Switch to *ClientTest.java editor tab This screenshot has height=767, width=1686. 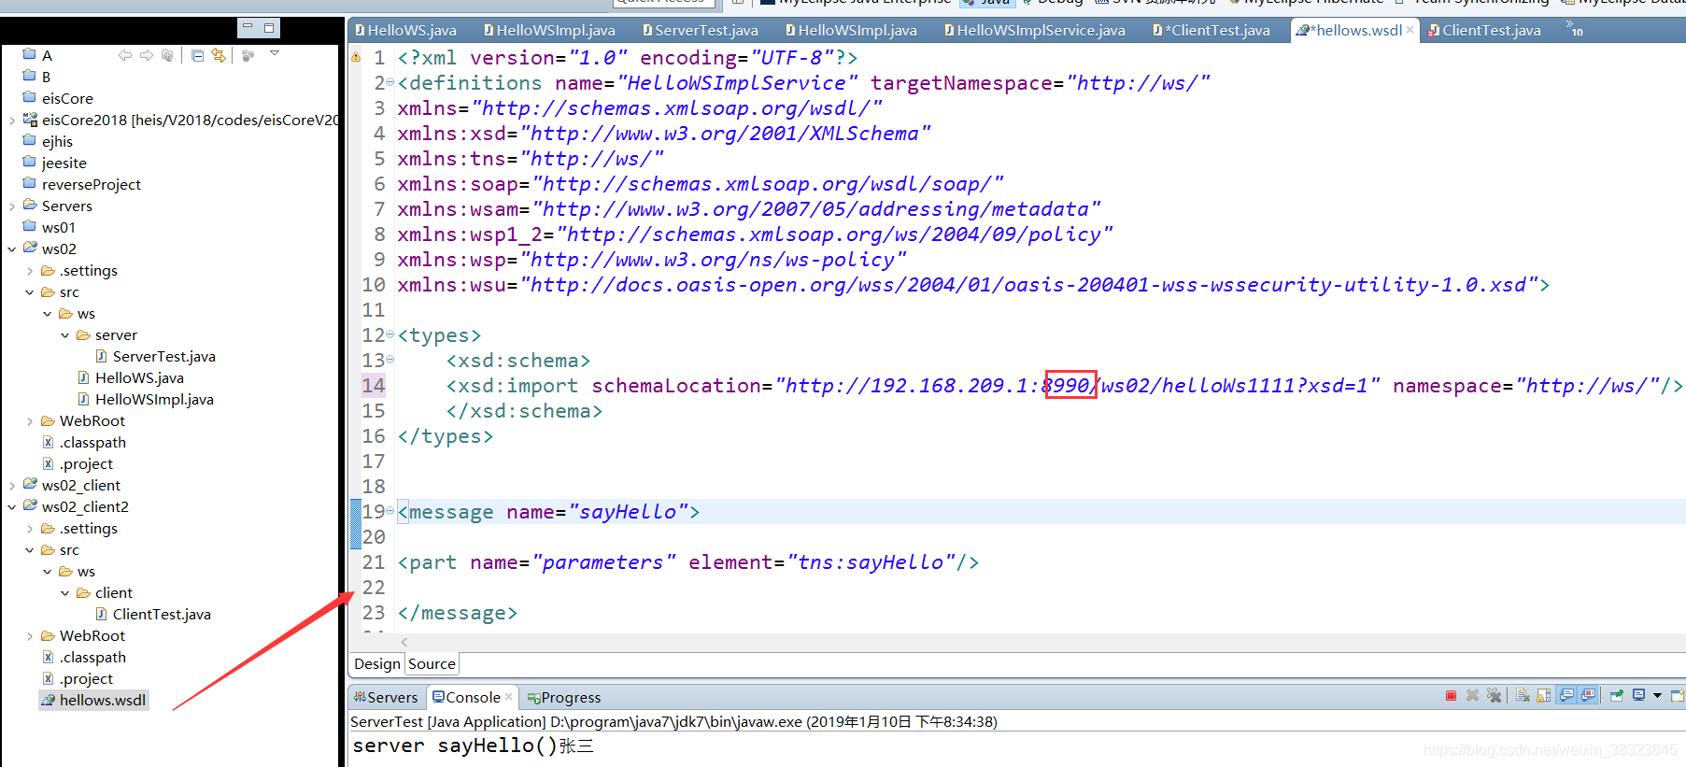click(x=1211, y=31)
